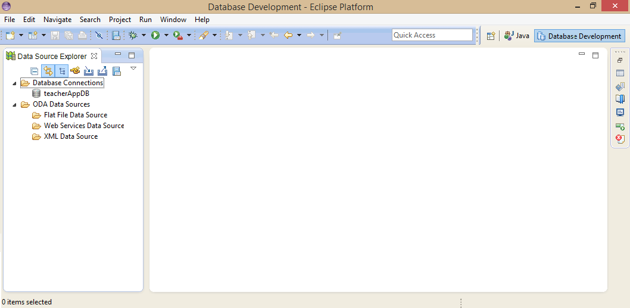Screen dimensions: 630x308
Task: Minimize the Data Source Explorer panel
Action: [x=118, y=54]
